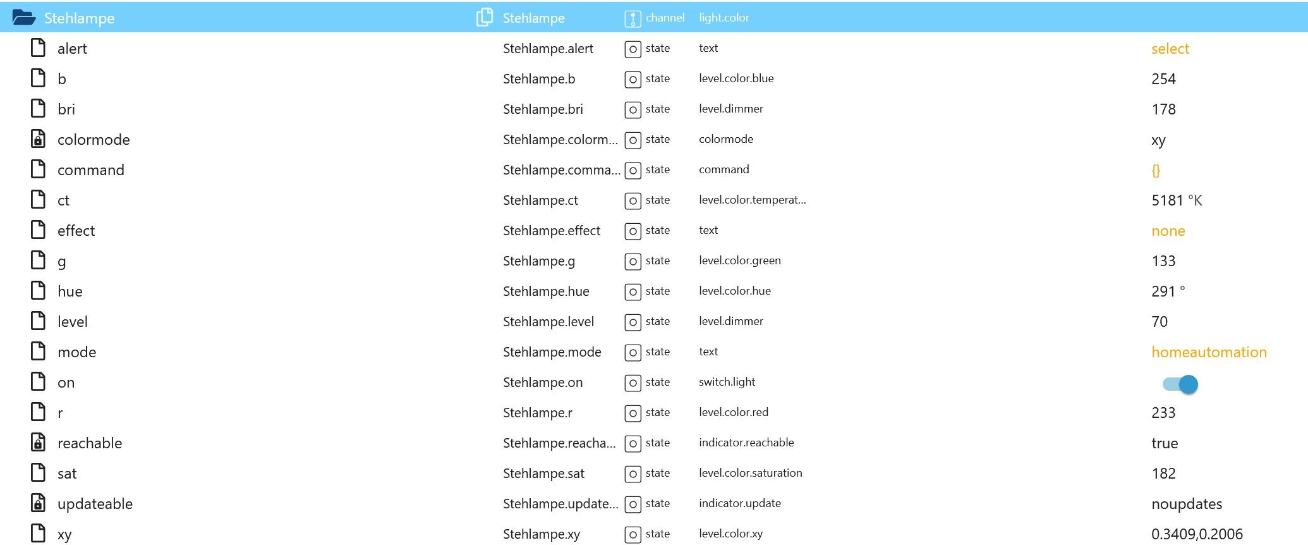Select the hue tree item

[70, 291]
